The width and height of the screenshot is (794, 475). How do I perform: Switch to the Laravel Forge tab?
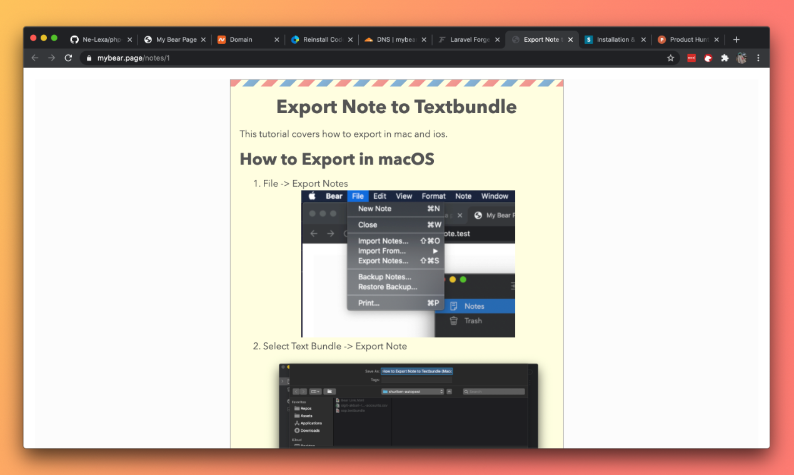pyautogui.click(x=468, y=39)
